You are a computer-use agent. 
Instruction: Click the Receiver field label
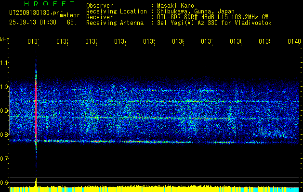pyautogui.click(x=100, y=17)
